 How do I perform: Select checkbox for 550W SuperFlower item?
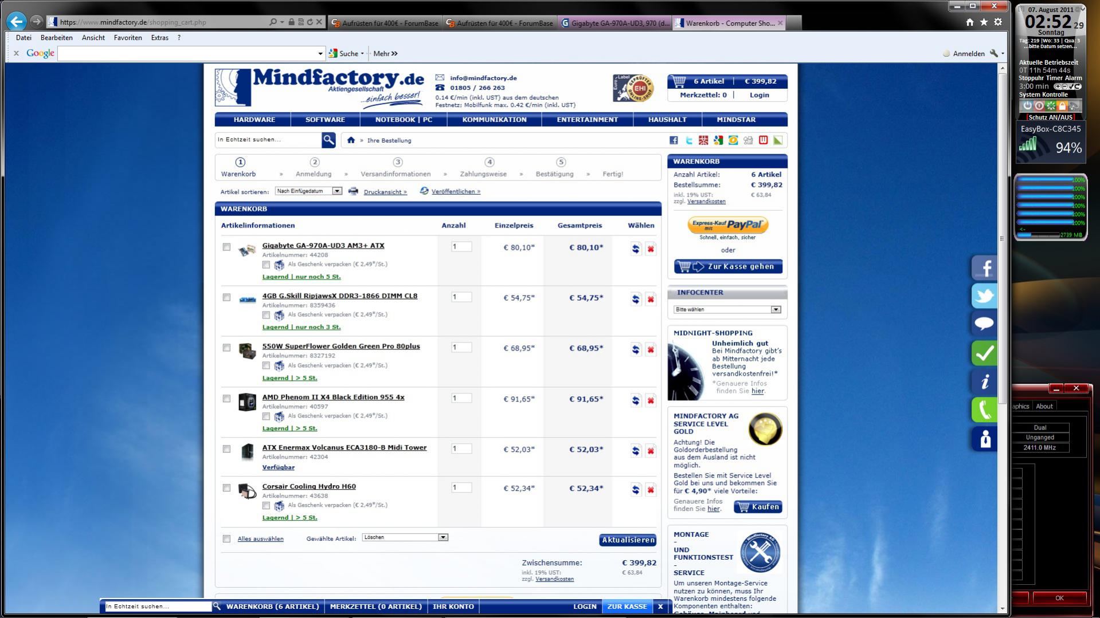(x=226, y=348)
